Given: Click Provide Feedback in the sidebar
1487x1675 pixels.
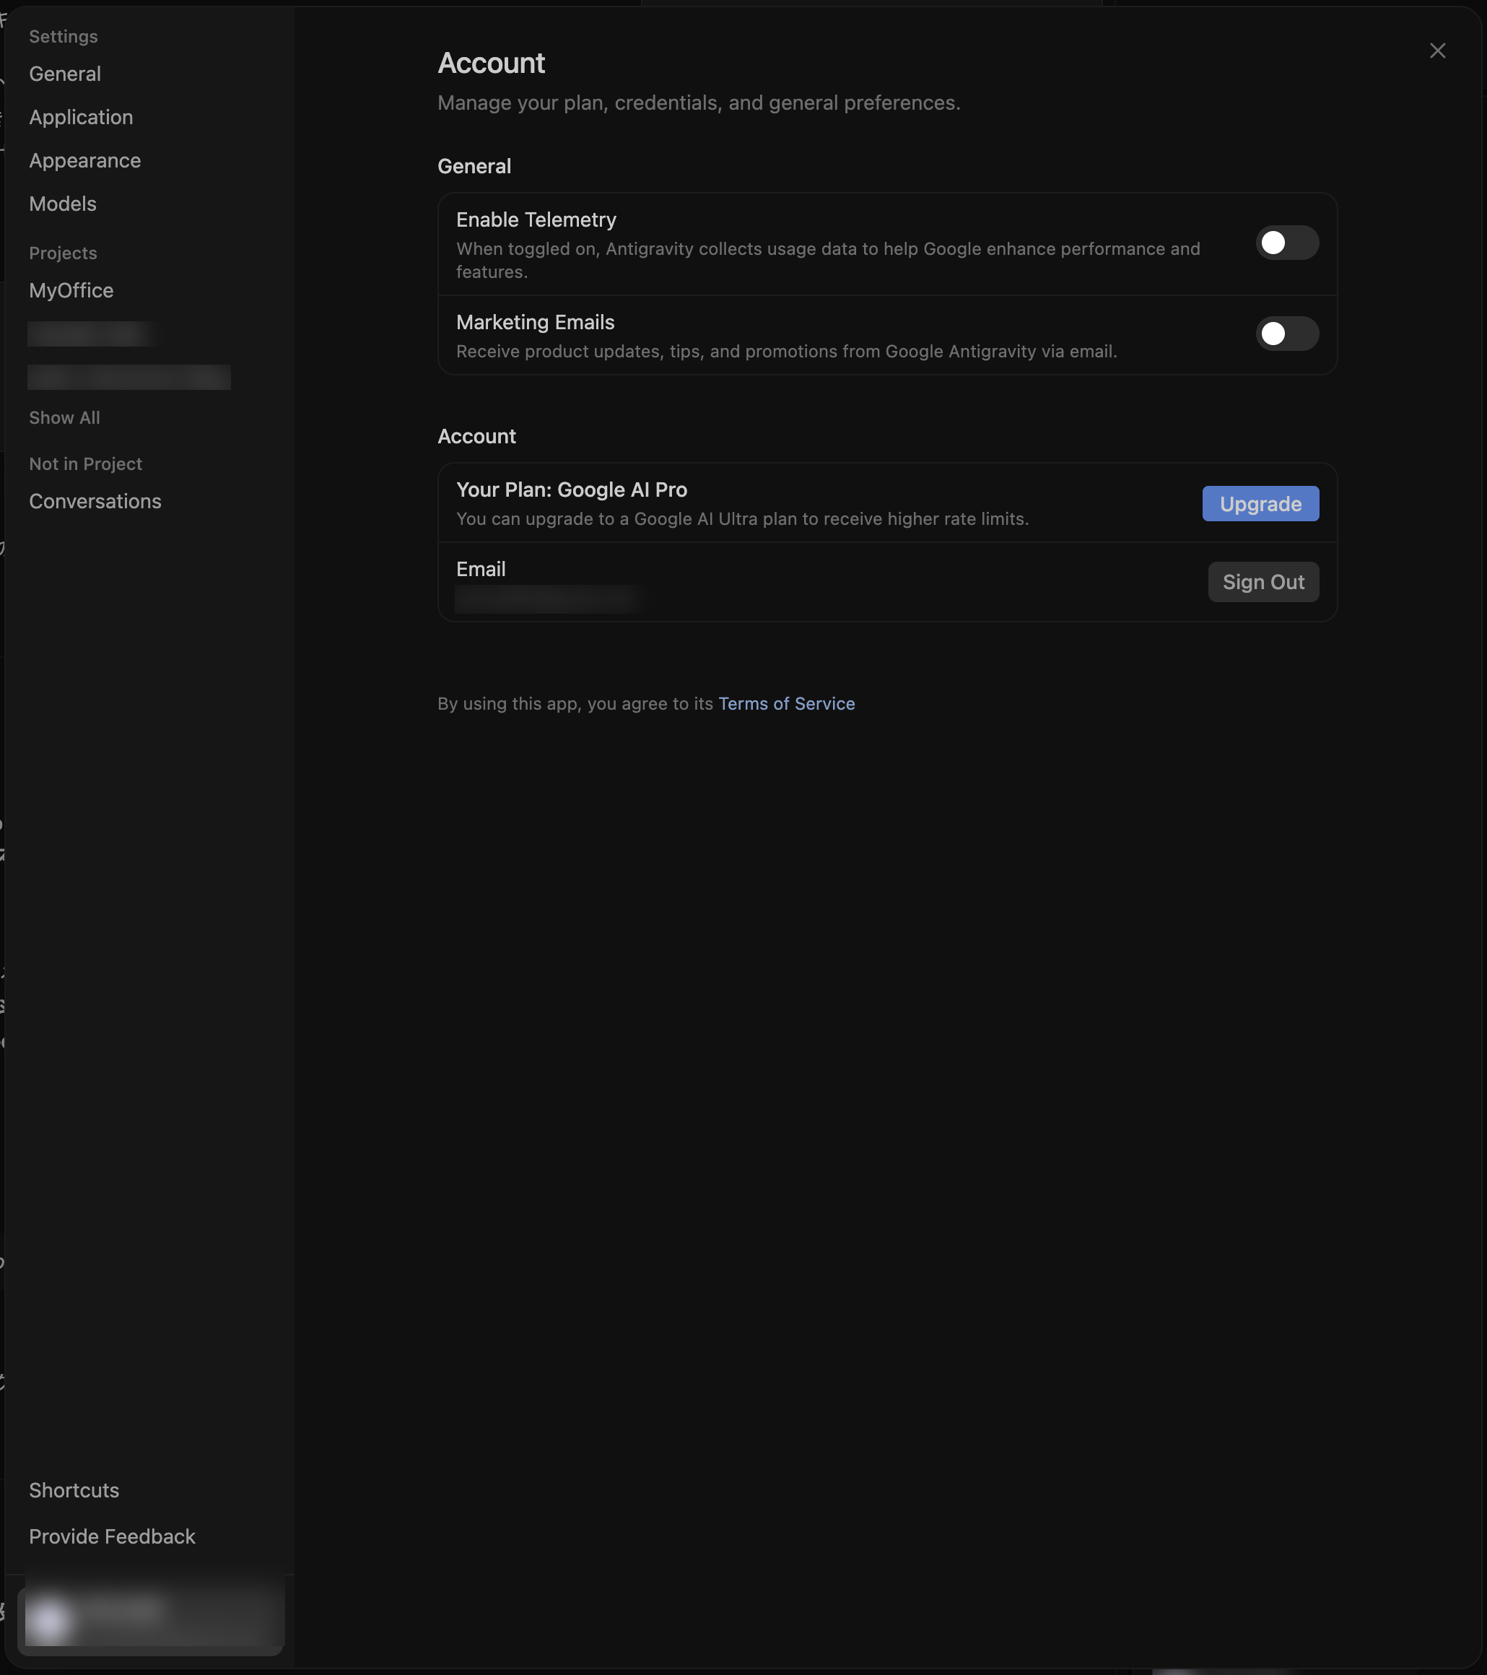Looking at the screenshot, I should click(112, 1536).
